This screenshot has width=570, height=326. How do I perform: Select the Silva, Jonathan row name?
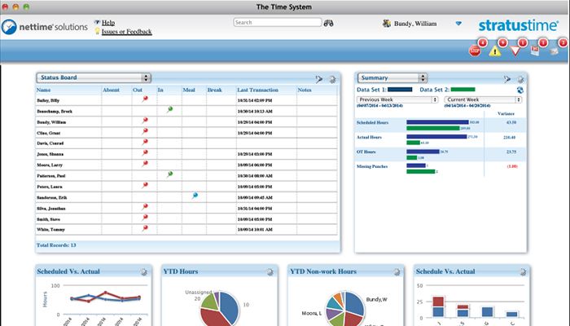pos(50,209)
